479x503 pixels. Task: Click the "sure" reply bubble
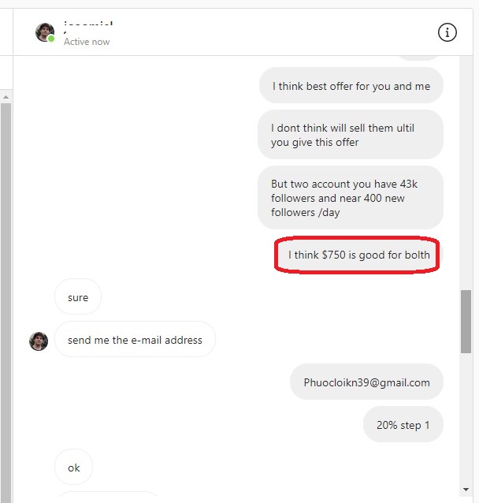[x=78, y=297]
